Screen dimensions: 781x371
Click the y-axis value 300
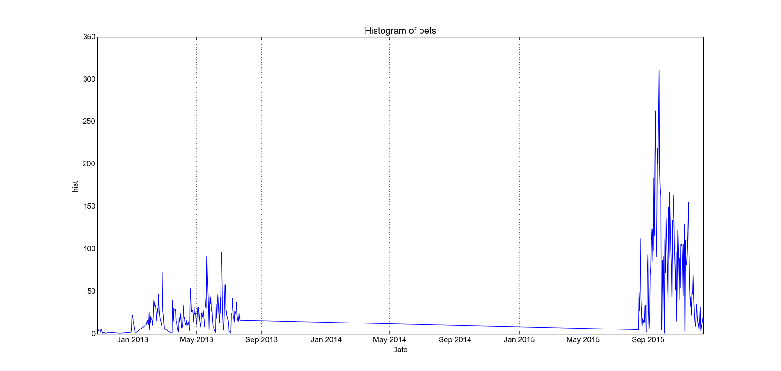coord(90,79)
